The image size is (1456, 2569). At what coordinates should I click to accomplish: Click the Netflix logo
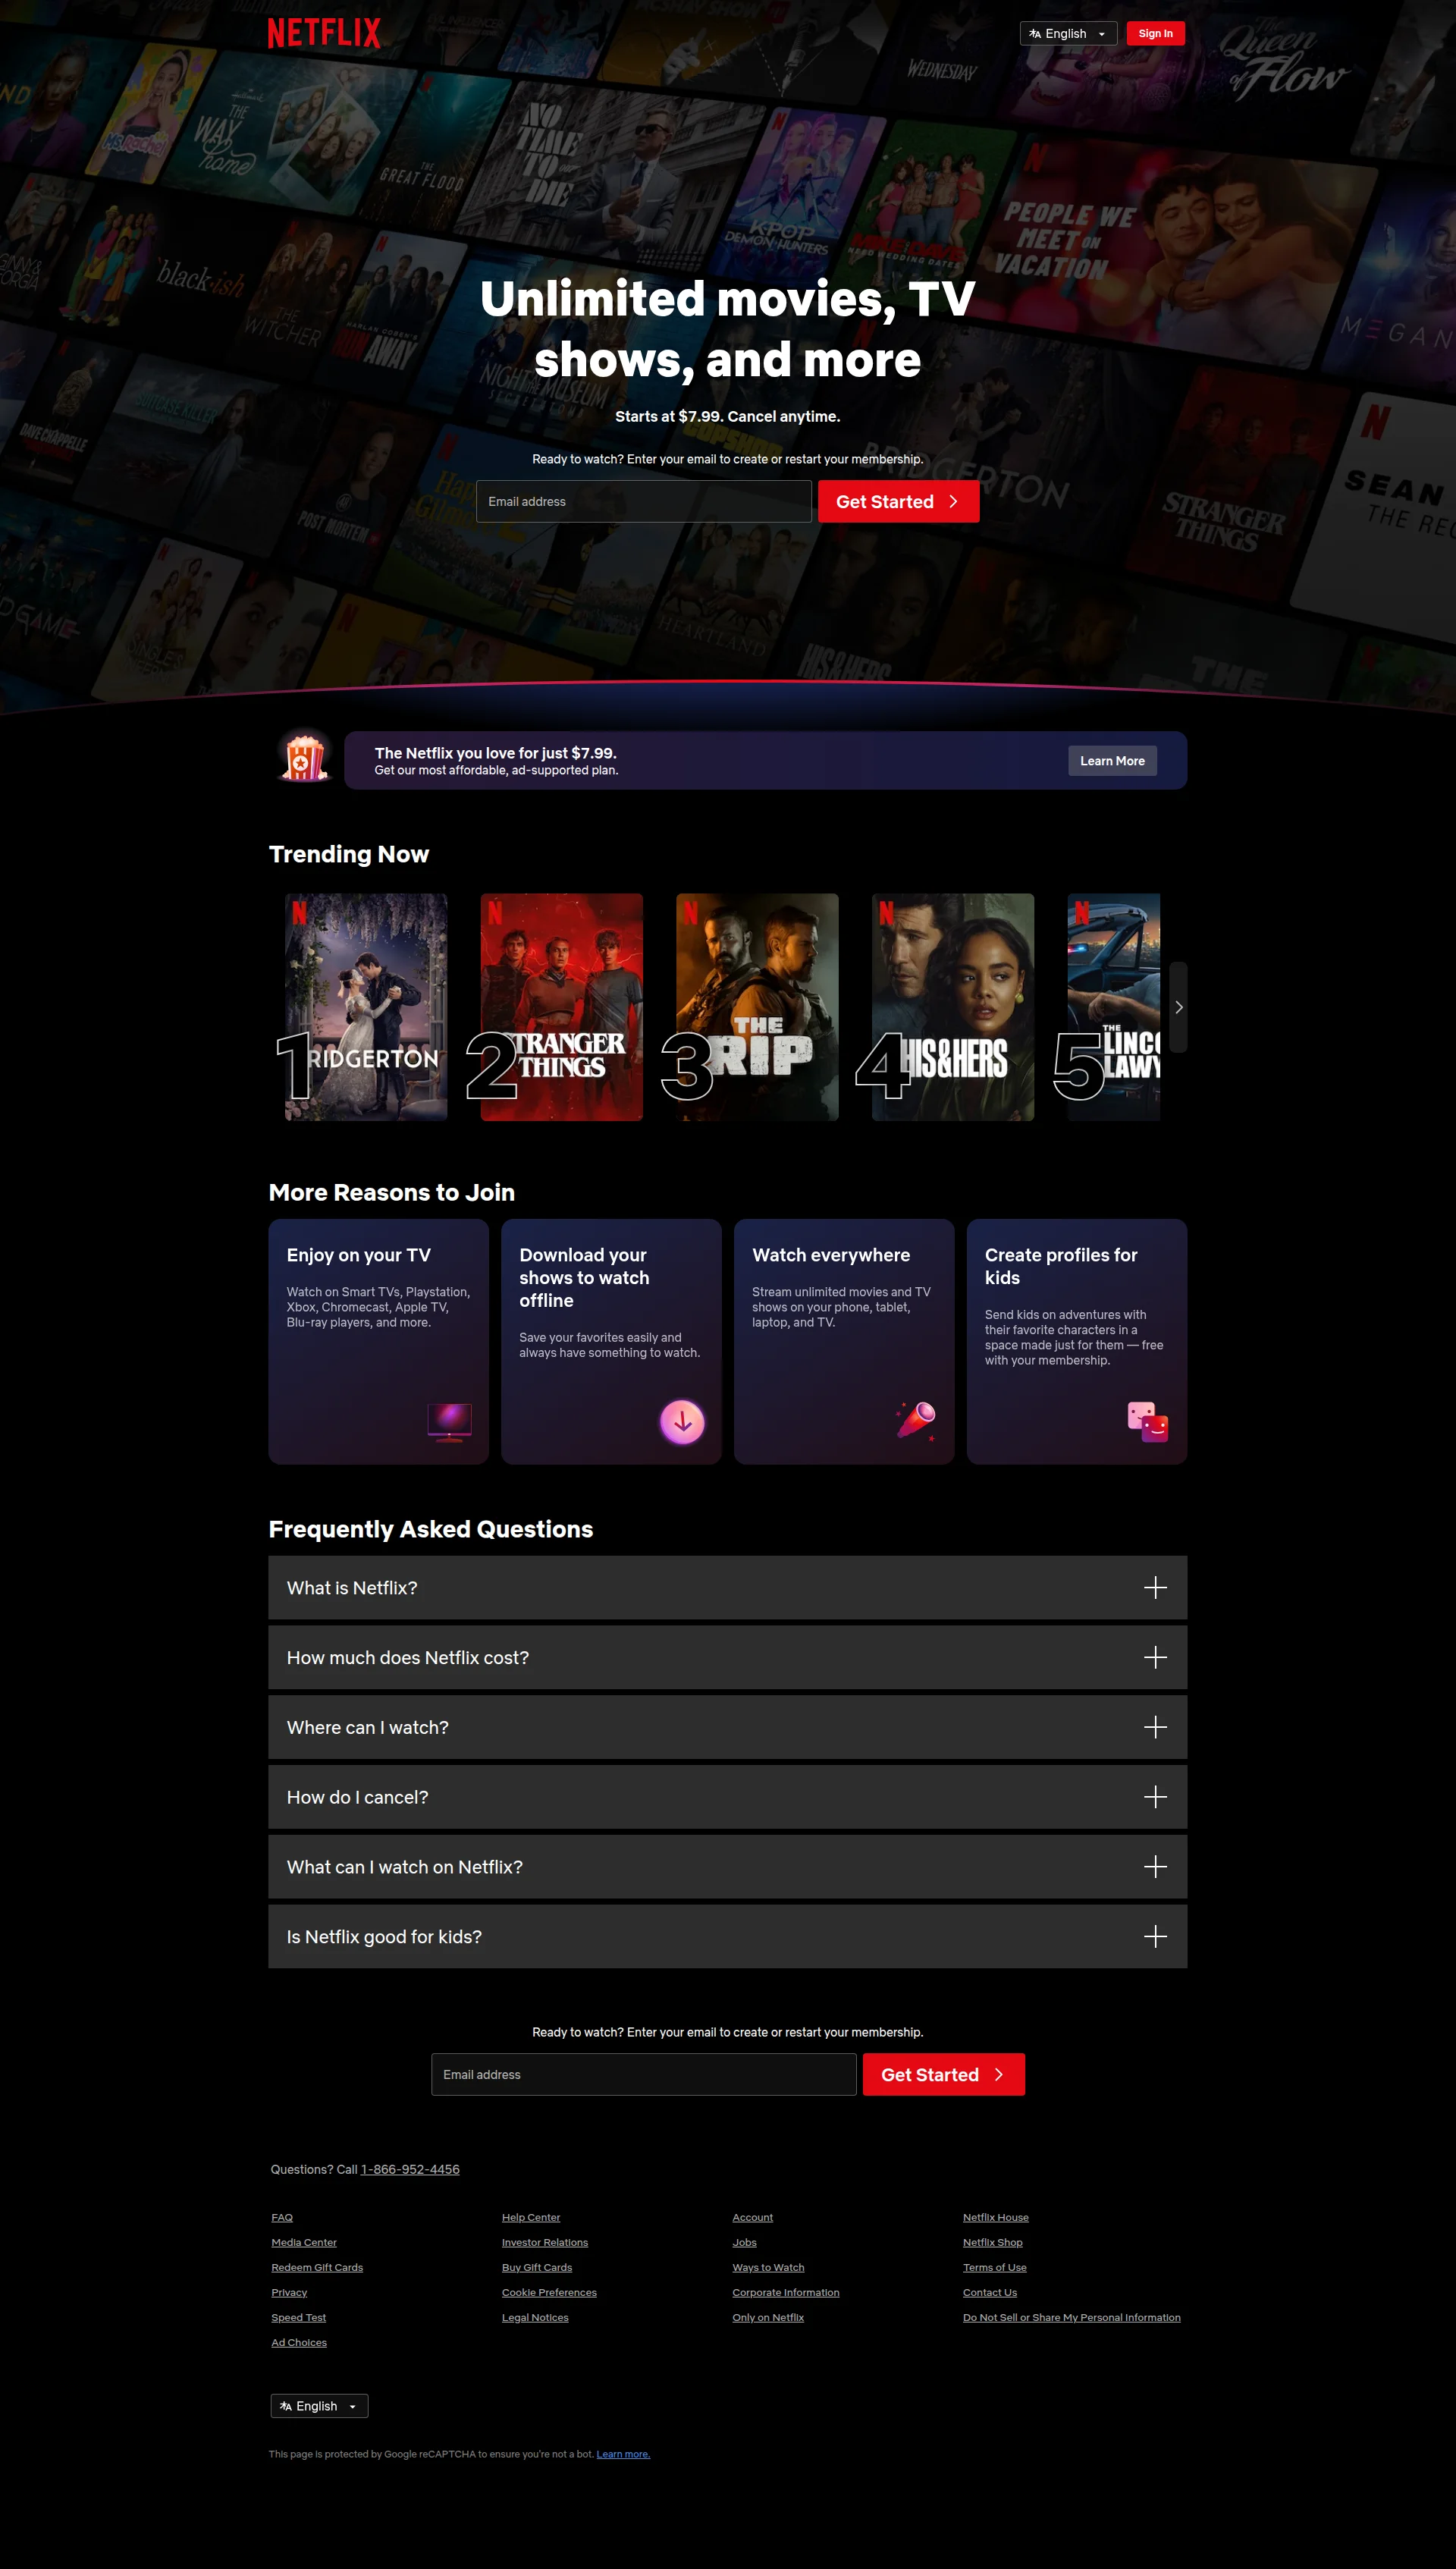coord(324,33)
